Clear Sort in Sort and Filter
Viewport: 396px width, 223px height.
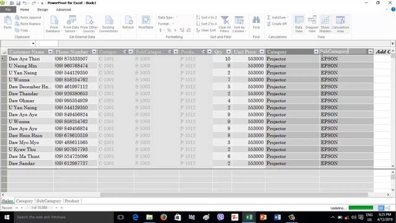click(206, 30)
